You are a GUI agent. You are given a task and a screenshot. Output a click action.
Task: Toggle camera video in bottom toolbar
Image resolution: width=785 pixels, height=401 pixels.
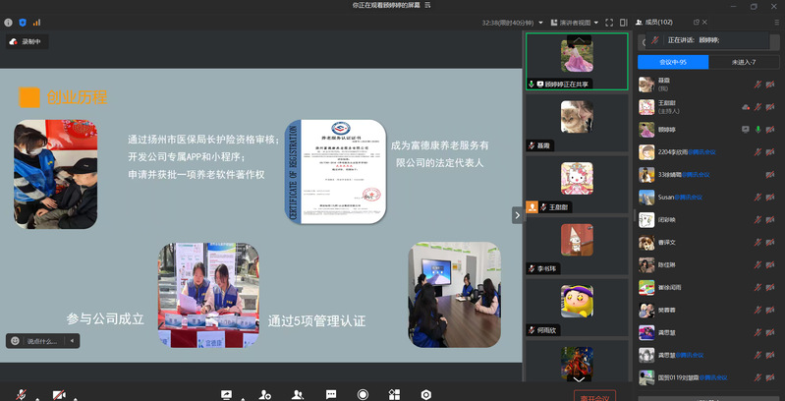[x=59, y=394]
